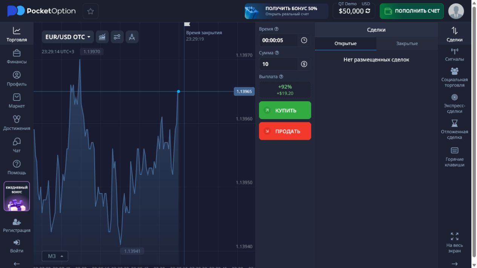Screen dimensions: 477x268
Task: Expand the M3 timeframe selector
Action: pyautogui.click(x=55, y=256)
